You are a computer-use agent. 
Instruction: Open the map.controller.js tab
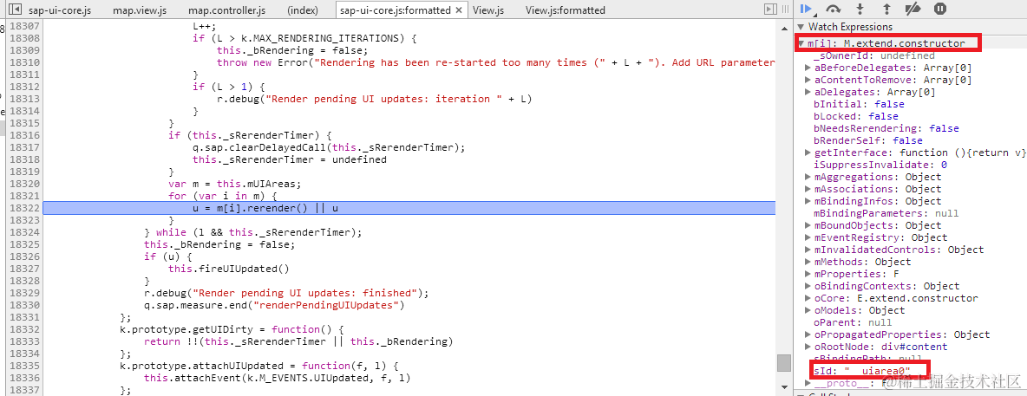(226, 10)
